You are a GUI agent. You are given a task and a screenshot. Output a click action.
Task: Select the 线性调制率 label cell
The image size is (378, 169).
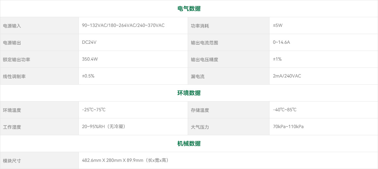pos(14,77)
